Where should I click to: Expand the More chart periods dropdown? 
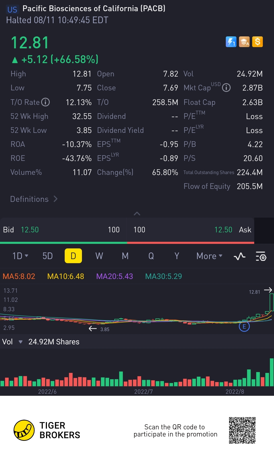(x=210, y=256)
